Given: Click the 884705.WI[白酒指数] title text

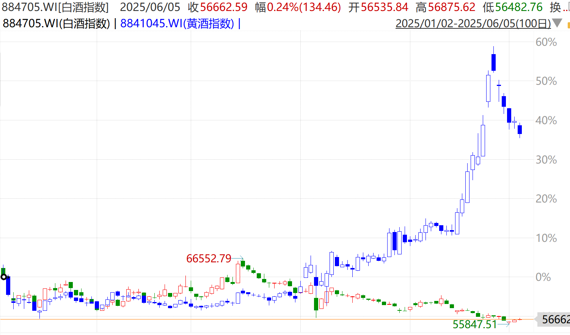Looking at the screenshot, I should pos(55,7).
